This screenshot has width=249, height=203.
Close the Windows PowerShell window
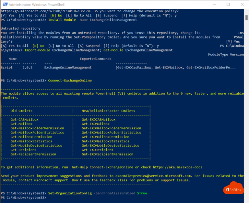click(x=243, y=5)
